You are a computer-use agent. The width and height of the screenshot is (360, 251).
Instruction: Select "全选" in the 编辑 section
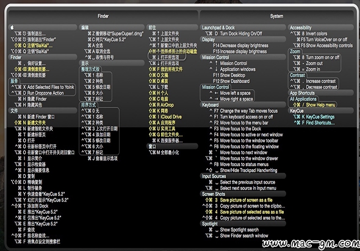(x=95, y=46)
